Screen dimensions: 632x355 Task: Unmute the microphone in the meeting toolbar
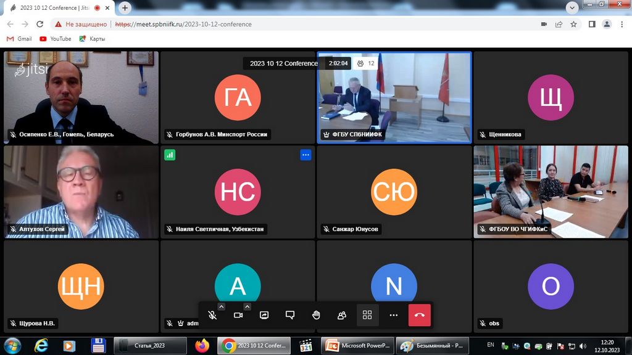coord(212,315)
